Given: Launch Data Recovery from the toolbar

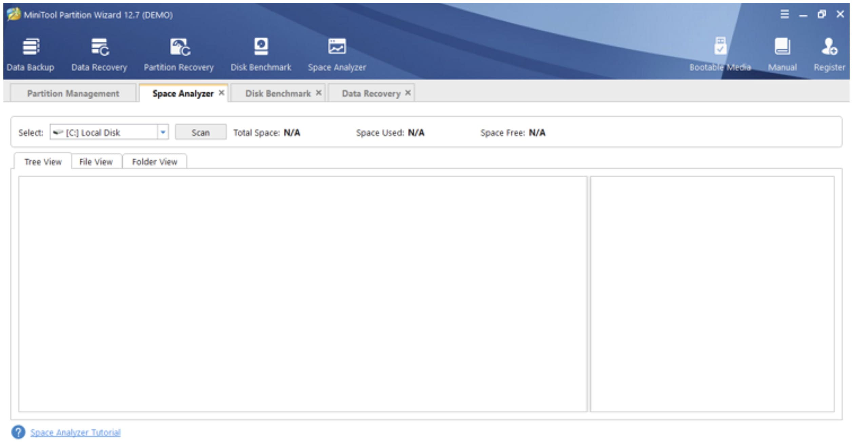Looking at the screenshot, I should click(99, 54).
